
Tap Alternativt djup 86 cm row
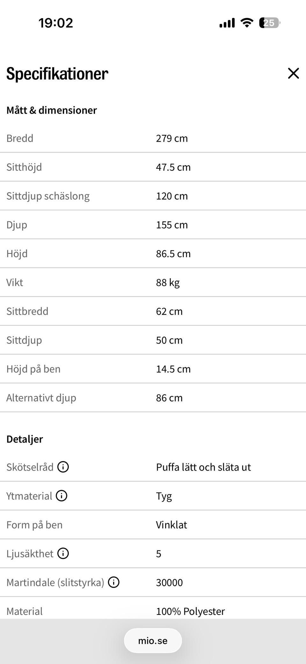[153, 398]
